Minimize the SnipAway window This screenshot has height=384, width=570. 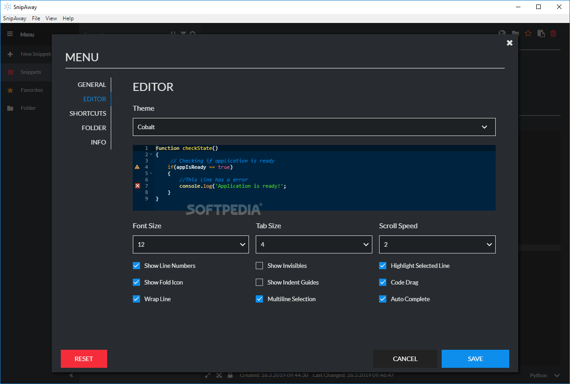click(518, 7)
